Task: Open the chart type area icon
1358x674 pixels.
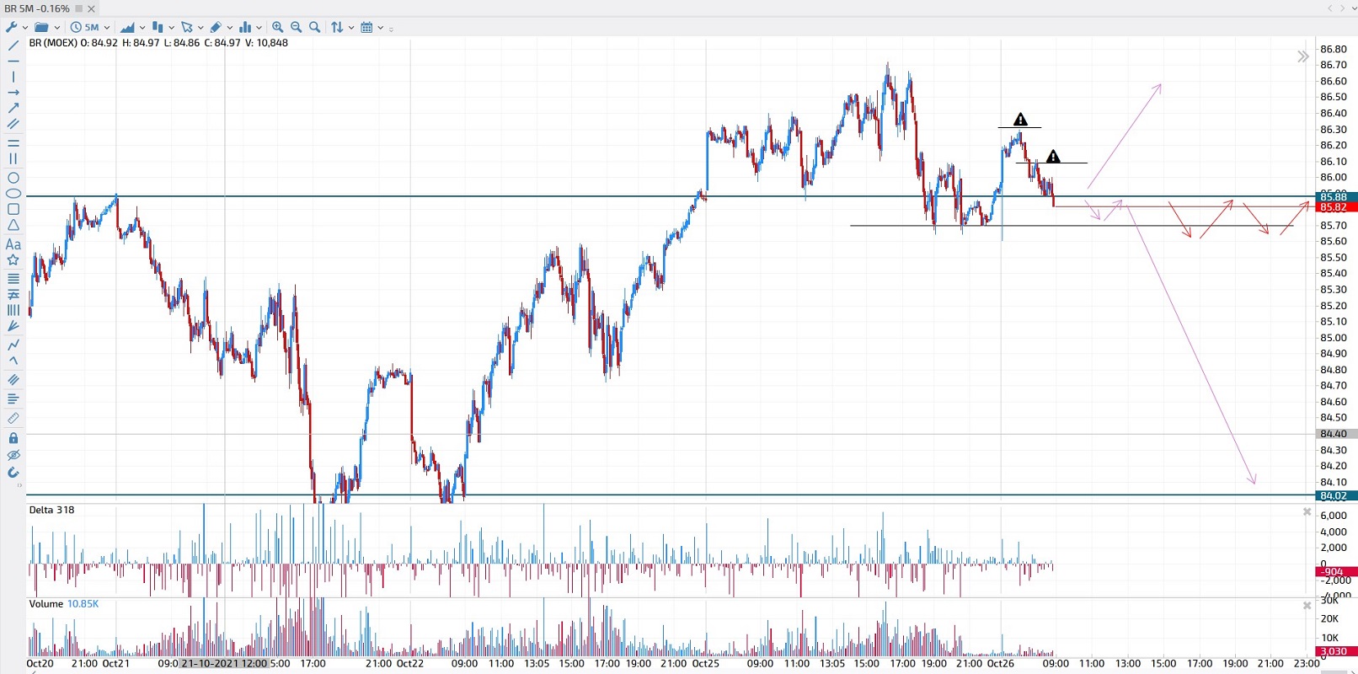Action: (x=127, y=27)
